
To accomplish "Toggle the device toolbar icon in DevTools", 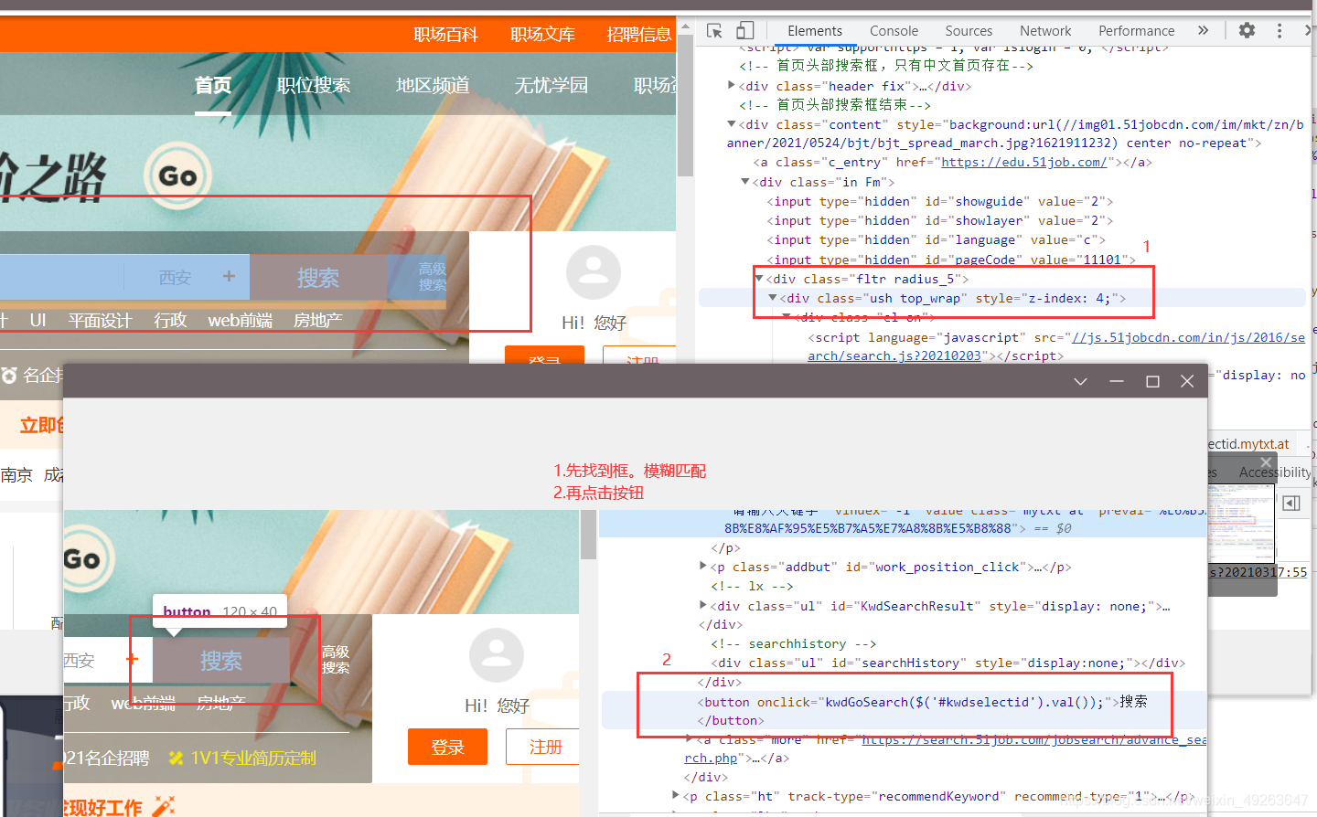I will click(745, 30).
